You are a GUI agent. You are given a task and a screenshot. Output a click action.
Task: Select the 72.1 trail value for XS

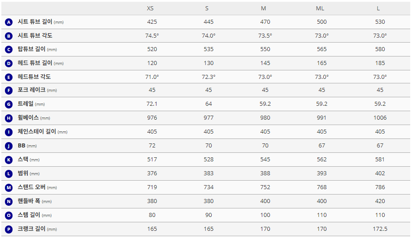pyautogui.click(x=152, y=104)
